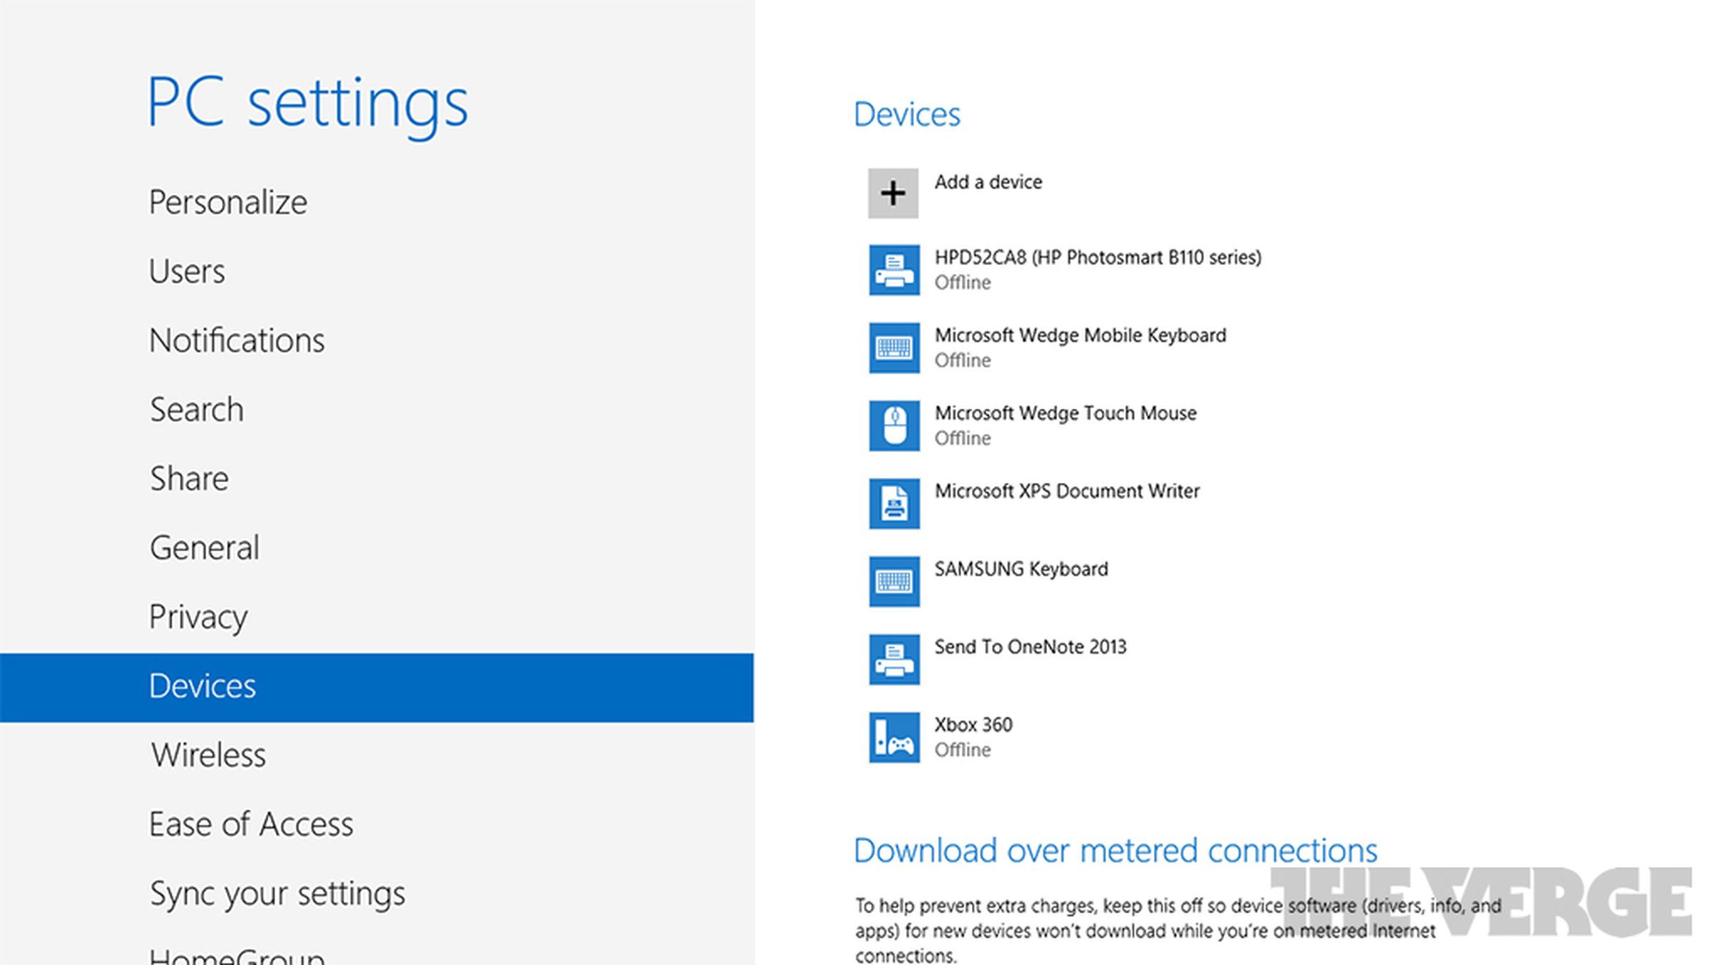Go to Notifications settings
Screen dimensions: 1719x965
point(237,341)
